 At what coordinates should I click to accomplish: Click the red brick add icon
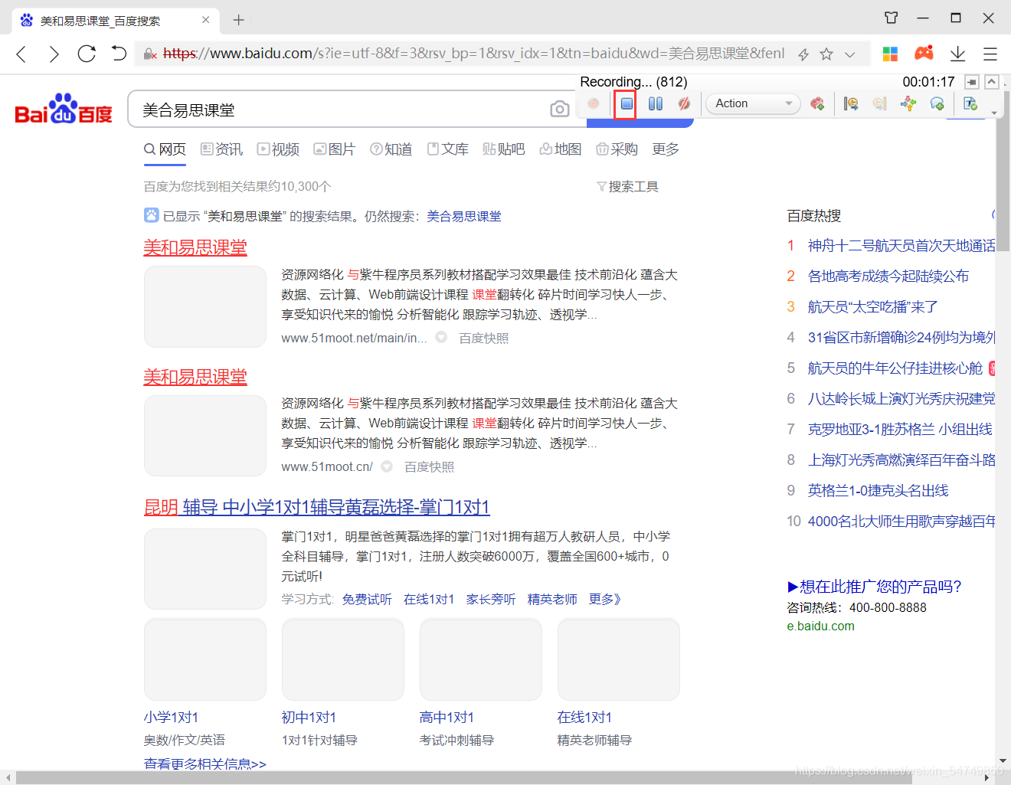[x=817, y=103]
